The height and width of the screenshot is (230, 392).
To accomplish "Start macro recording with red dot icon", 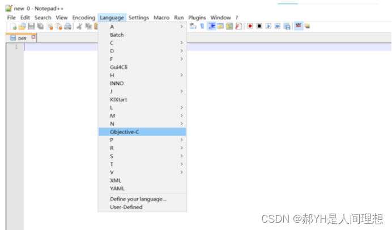I will (250, 26).
